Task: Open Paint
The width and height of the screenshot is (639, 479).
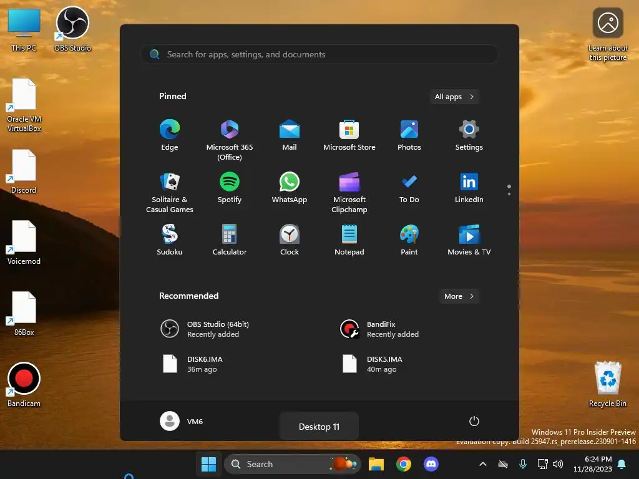Action: pyautogui.click(x=409, y=240)
